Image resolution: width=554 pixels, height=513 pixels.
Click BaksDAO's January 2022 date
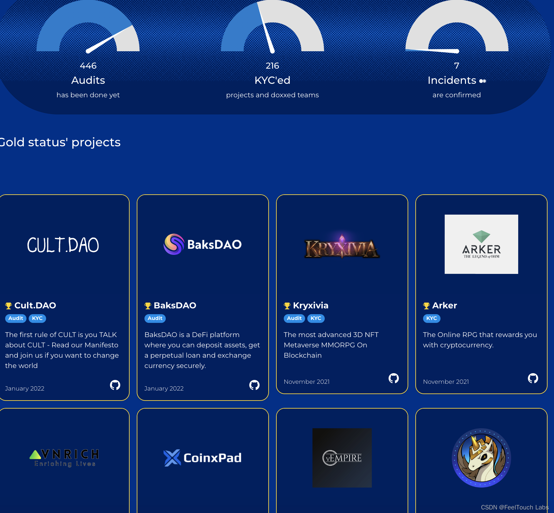[x=164, y=389]
